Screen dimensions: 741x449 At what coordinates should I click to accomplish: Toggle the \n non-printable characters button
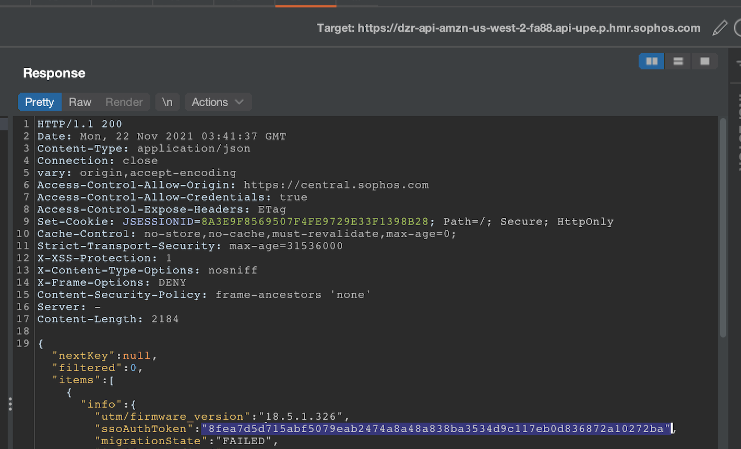167,102
